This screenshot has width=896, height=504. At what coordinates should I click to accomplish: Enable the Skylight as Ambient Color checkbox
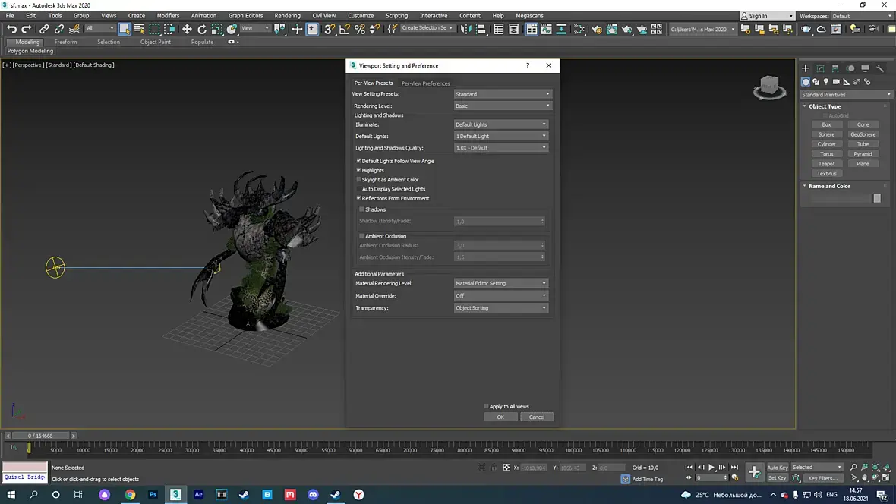point(359,180)
